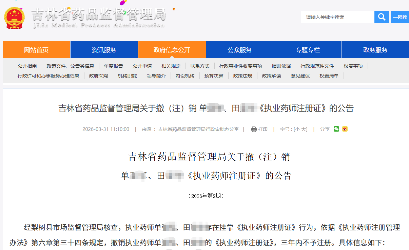Open the 资讯服务 navigation tab
Screen dimensions: 409x250
tap(104, 50)
